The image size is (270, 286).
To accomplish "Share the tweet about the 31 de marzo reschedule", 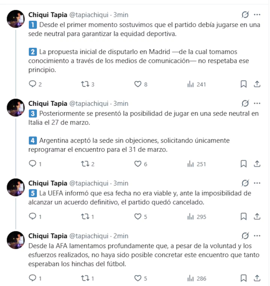I will click(257, 164).
